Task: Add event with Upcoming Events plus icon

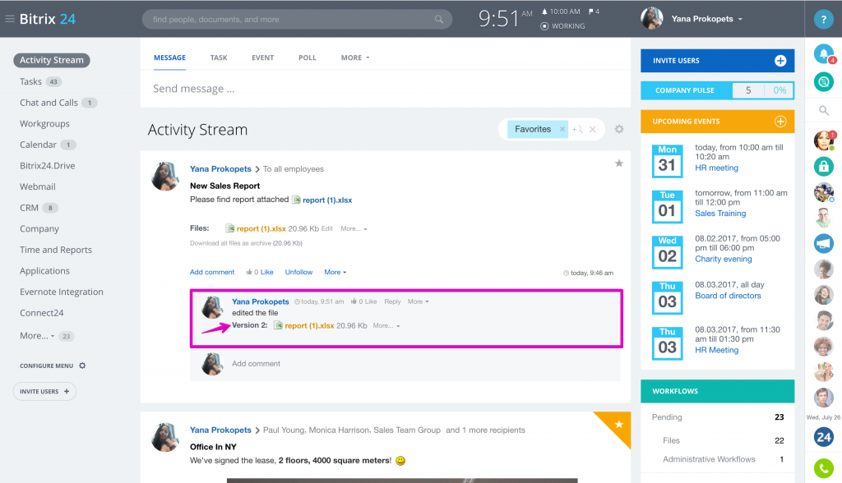Action: [x=780, y=122]
